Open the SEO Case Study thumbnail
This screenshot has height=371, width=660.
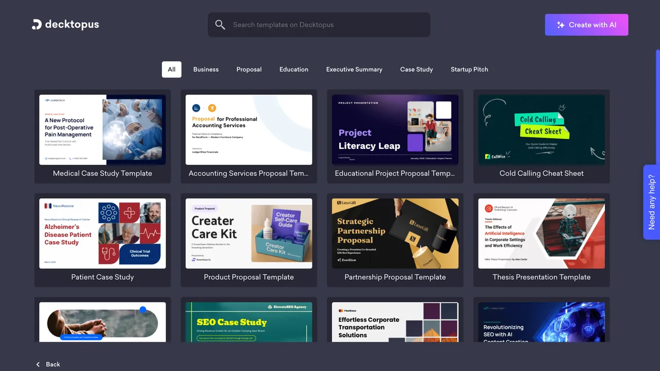pos(249,322)
